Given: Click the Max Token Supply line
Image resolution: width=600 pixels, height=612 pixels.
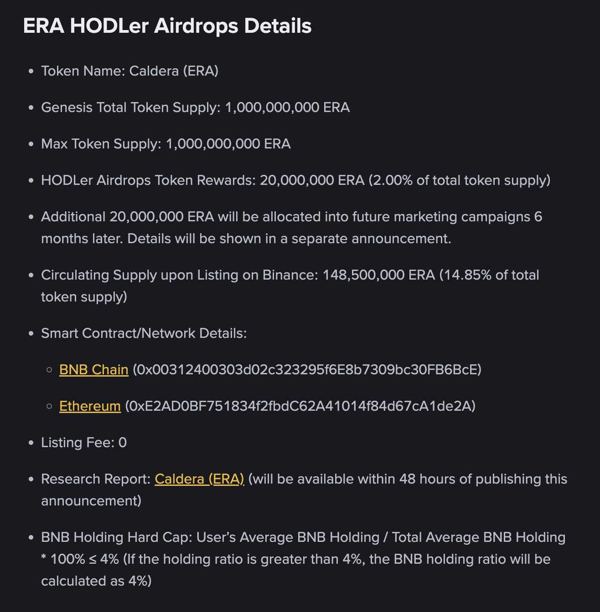Looking at the screenshot, I should pos(166,143).
